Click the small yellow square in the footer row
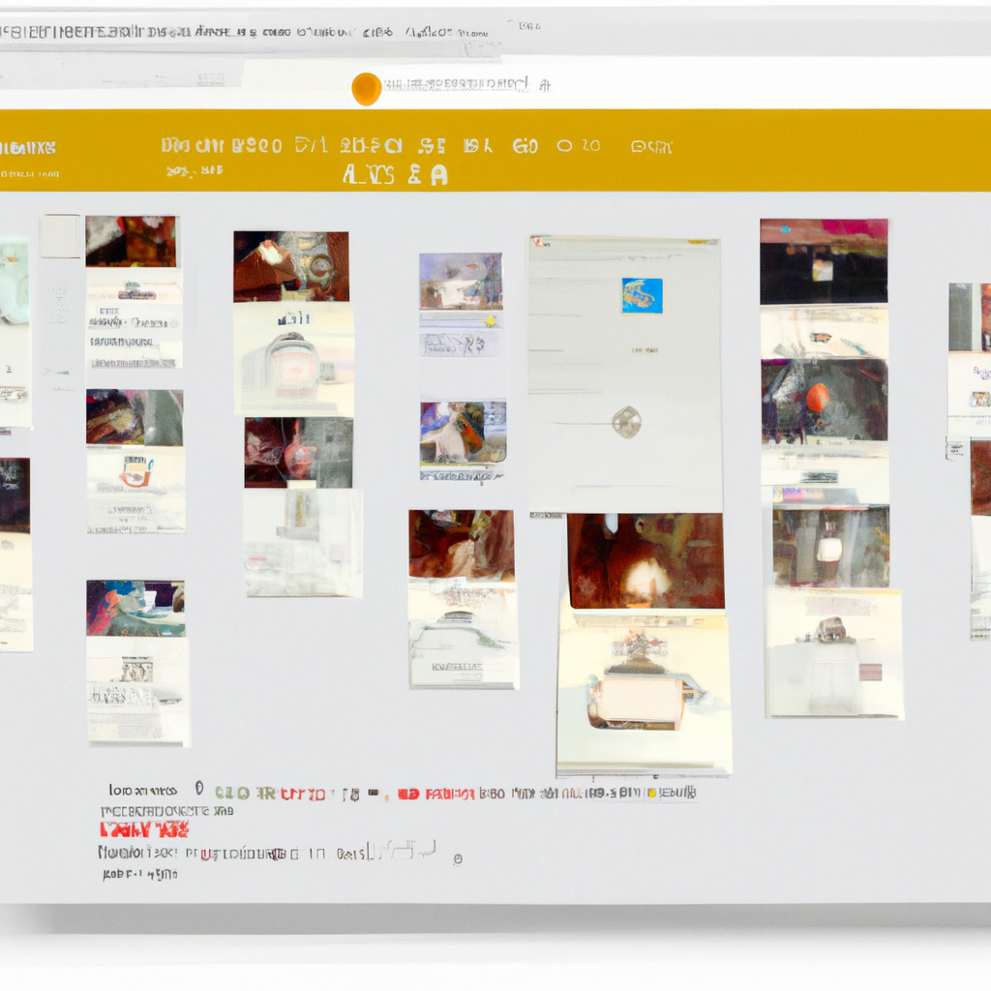991x991 pixels. (651, 794)
